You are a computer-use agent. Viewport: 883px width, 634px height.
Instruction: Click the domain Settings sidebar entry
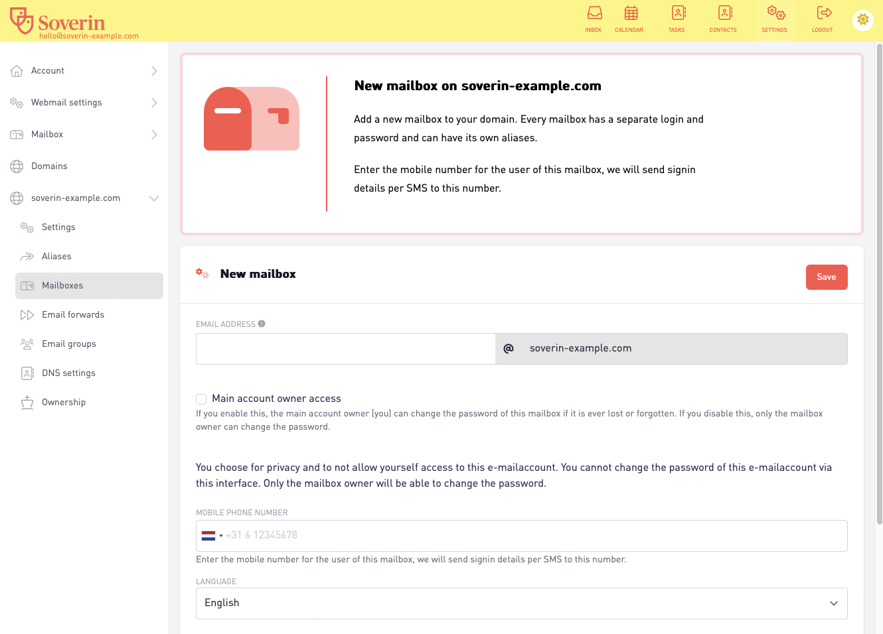click(x=58, y=227)
